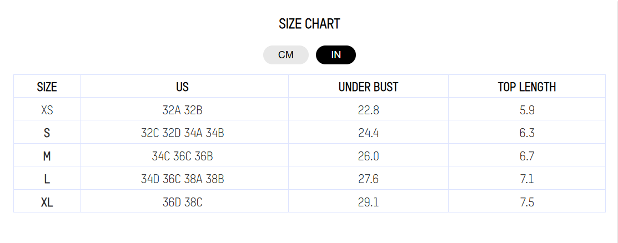618x243 pixels.
Task: Click top length value 6.7
Action: [x=527, y=156]
